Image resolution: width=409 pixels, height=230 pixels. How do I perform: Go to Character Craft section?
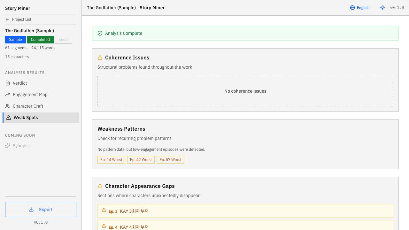click(28, 106)
